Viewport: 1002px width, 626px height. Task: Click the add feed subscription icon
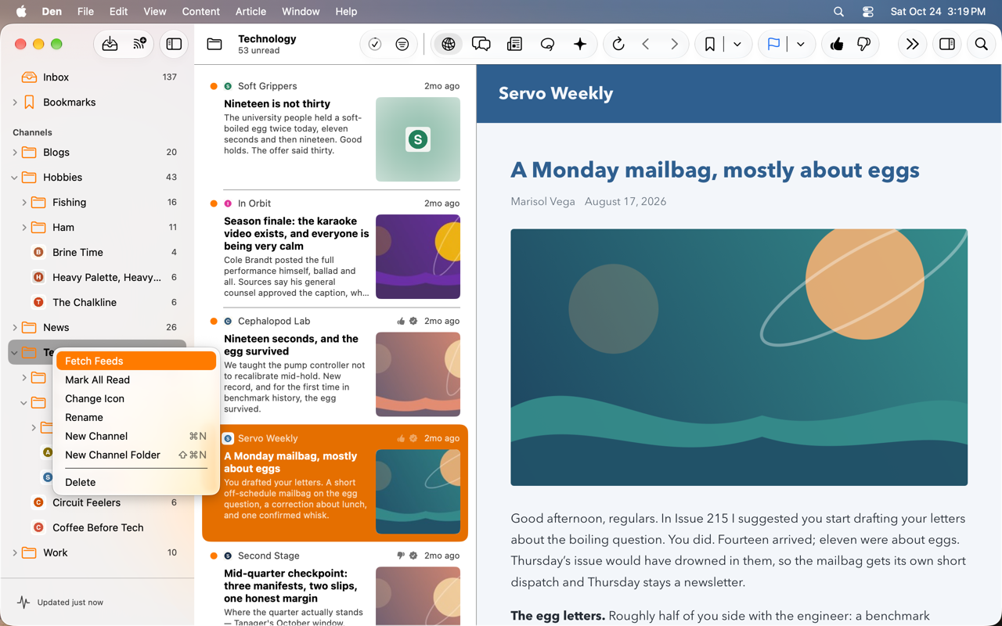pyautogui.click(x=140, y=44)
